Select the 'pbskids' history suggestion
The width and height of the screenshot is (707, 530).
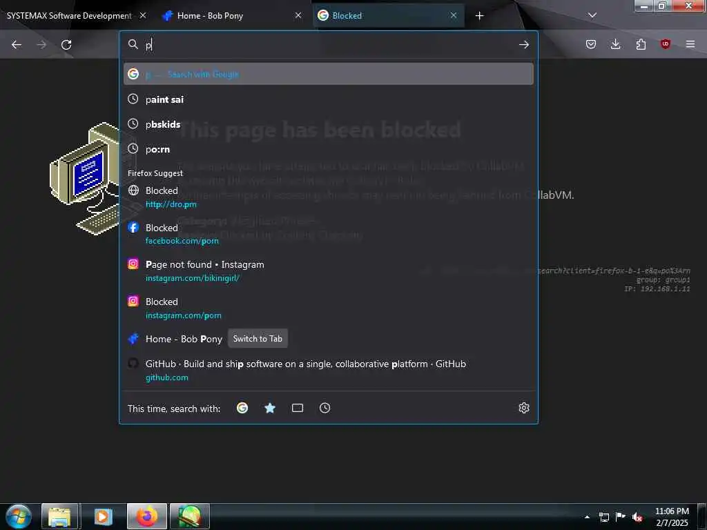[x=328, y=124]
